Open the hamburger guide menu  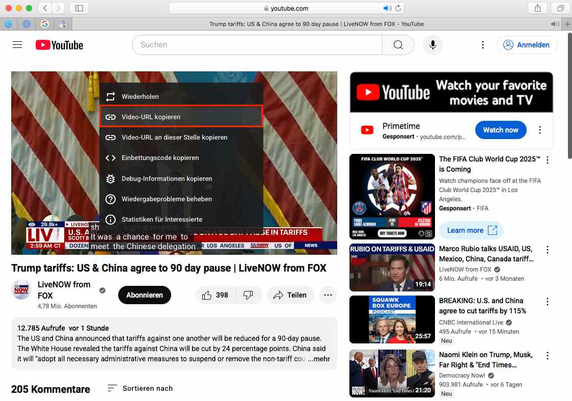click(x=17, y=45)
